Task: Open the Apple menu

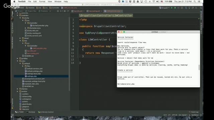Action: coord(14,1)
